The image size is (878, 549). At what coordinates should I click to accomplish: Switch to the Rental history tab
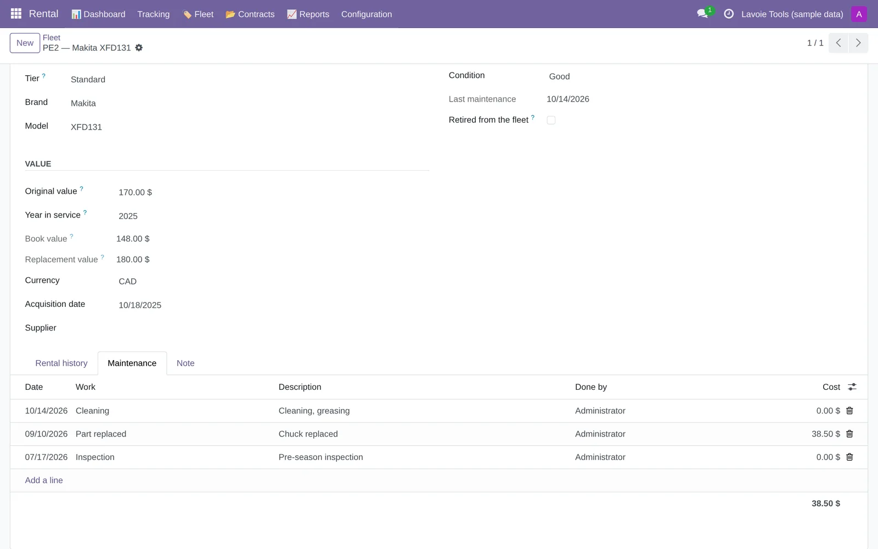[61, 363]
